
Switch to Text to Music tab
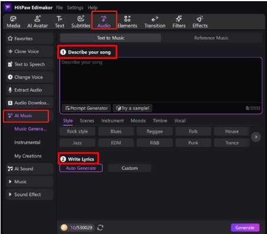tap(110, 38)
